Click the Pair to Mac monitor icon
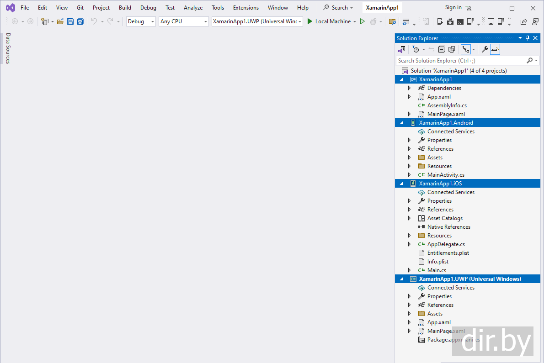544x363 pixels. tap(491, 21)
